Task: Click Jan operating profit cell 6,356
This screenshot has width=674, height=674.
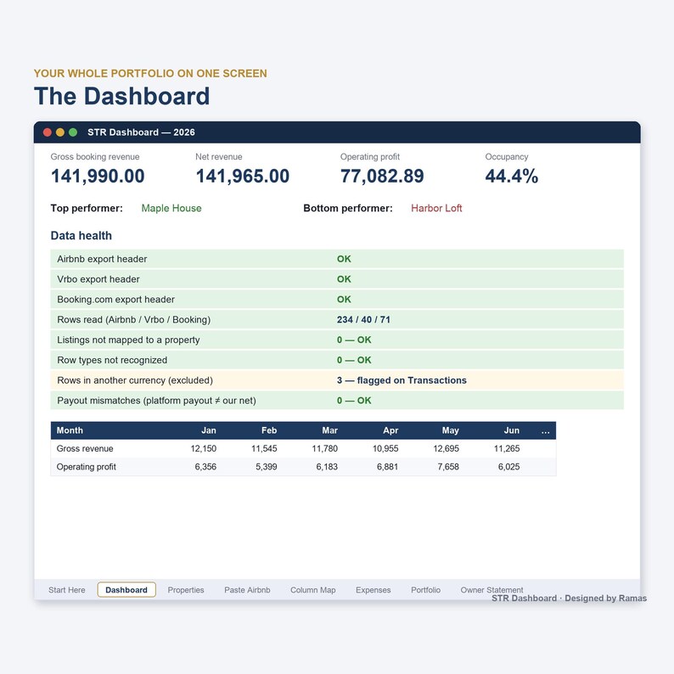Action: tap(205, 466)
